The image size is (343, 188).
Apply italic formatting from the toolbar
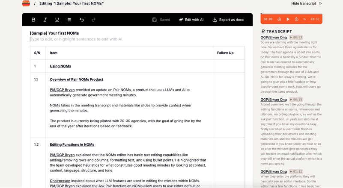click(x=45, y=20)
